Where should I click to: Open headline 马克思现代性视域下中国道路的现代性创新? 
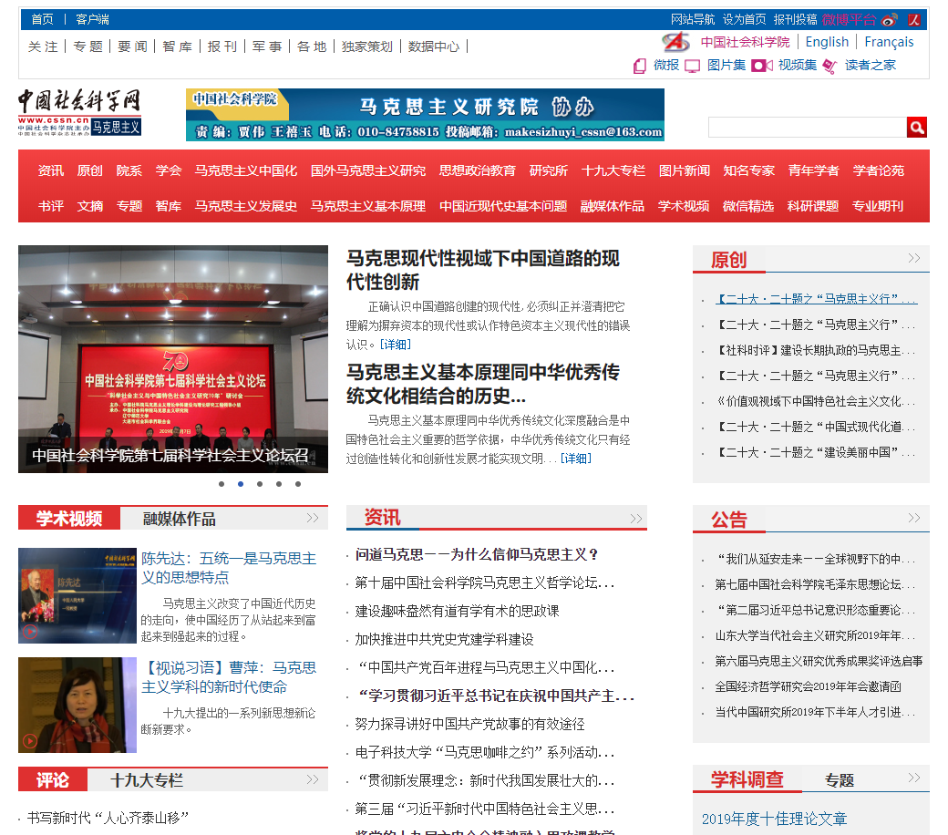(x=482, y=270)
